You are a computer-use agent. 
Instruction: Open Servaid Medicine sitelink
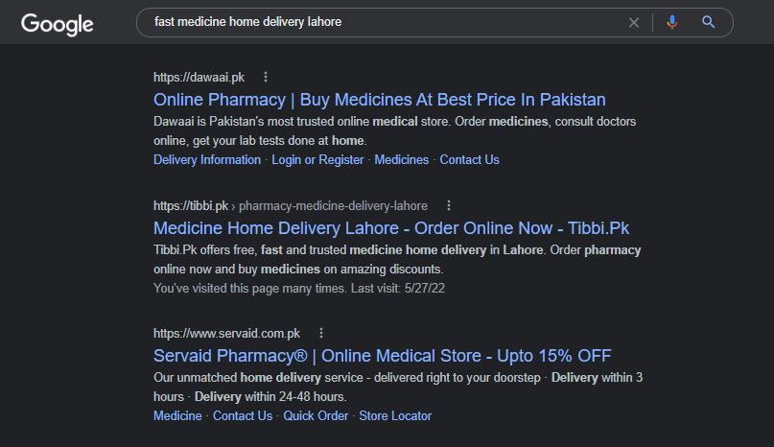click(x=177, y=416)
